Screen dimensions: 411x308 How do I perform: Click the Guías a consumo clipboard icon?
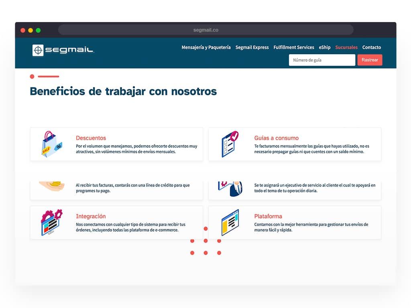click(x=230, y=144)
